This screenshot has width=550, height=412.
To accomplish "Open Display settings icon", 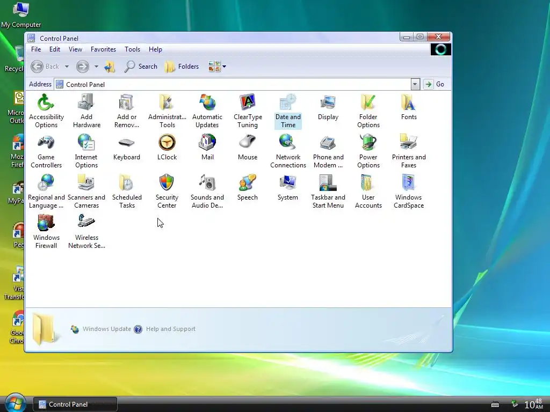I will click(x=328, y=107).
